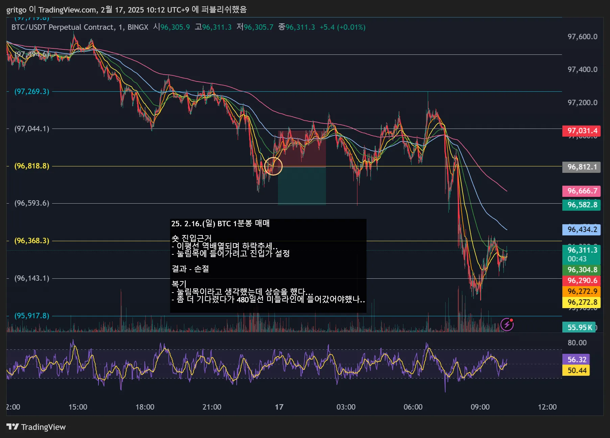Image resolution: width=610 pixels, height=438 pixels.
Task: Click the 12:00 time axis label
Action: [x=547, y=407]
